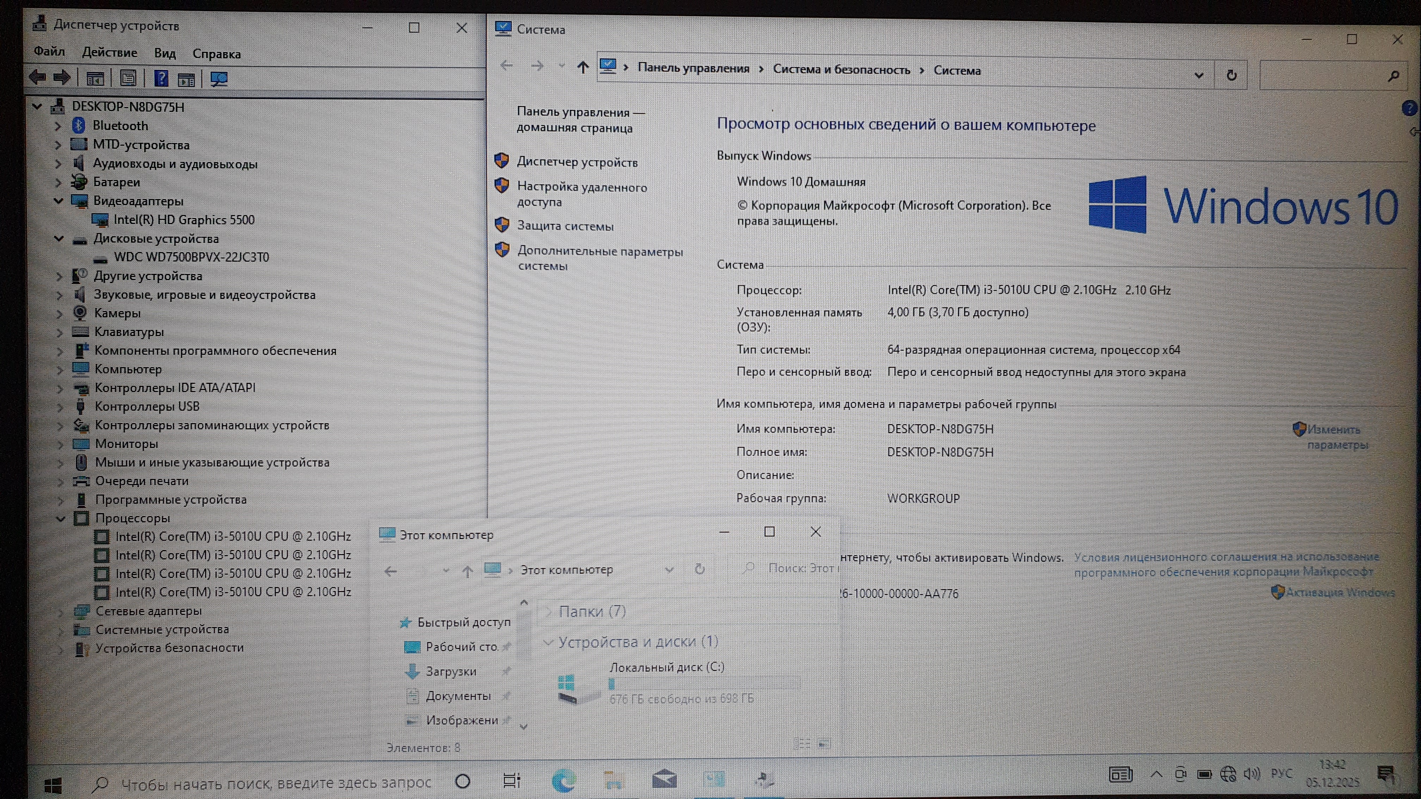Open the Mail app taskbar icon

(x=664, y=779)
